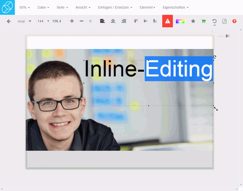
Task: Export as PDF document icon
Action: click(x=224, y=21)
